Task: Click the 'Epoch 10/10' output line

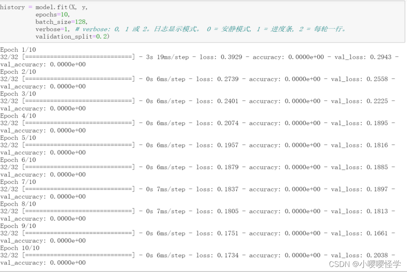Action: tap(20, 248)
